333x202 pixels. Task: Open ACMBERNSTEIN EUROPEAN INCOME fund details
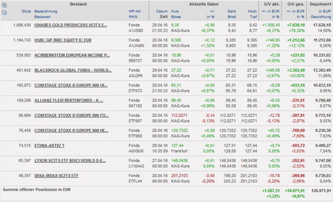point(72,55)
